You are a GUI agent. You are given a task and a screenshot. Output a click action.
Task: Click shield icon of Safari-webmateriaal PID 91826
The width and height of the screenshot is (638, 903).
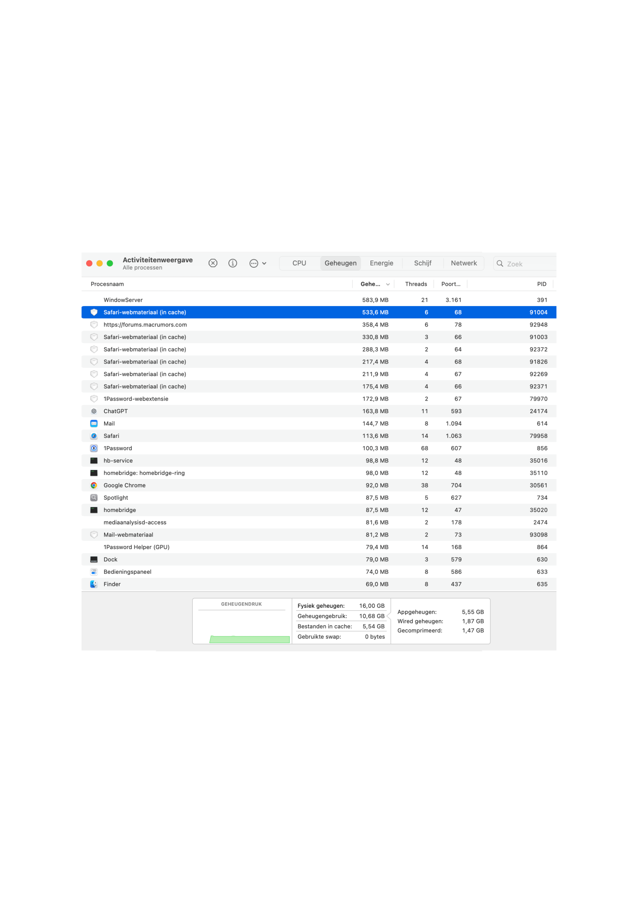point(94,362)
